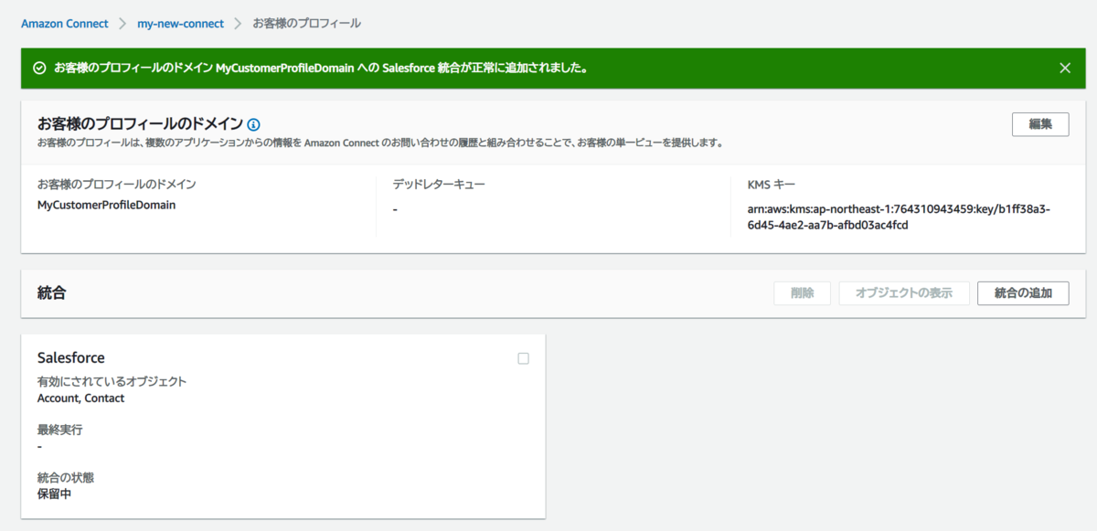Click the オブジェクトの表示 button
The image size is (1097, 531).
click(x=904, y=292)
